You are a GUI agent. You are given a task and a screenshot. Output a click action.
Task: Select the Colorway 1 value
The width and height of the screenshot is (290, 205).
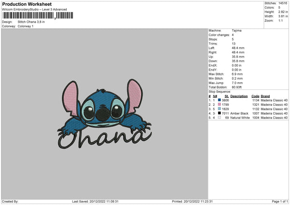point(26,26)
